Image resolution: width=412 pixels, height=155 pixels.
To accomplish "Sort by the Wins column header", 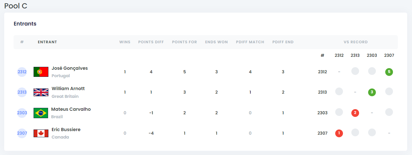I will click(125, 42).
